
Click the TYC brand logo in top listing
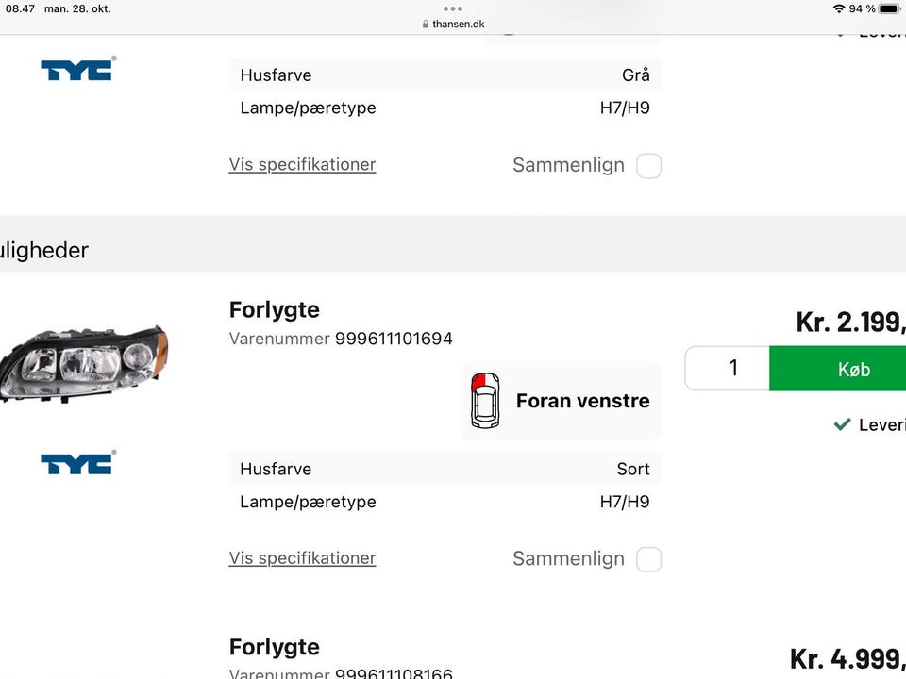point(77,69)
